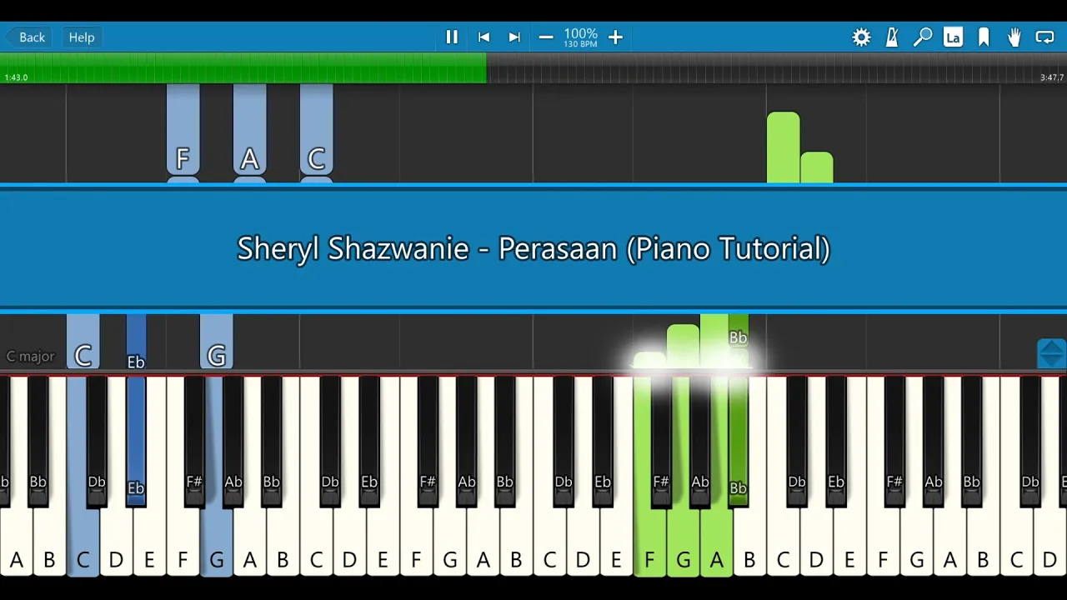This screenshot has height=600, width=1067.
Task: Click the 100% speed indicator
Action: tap(580, 34)
